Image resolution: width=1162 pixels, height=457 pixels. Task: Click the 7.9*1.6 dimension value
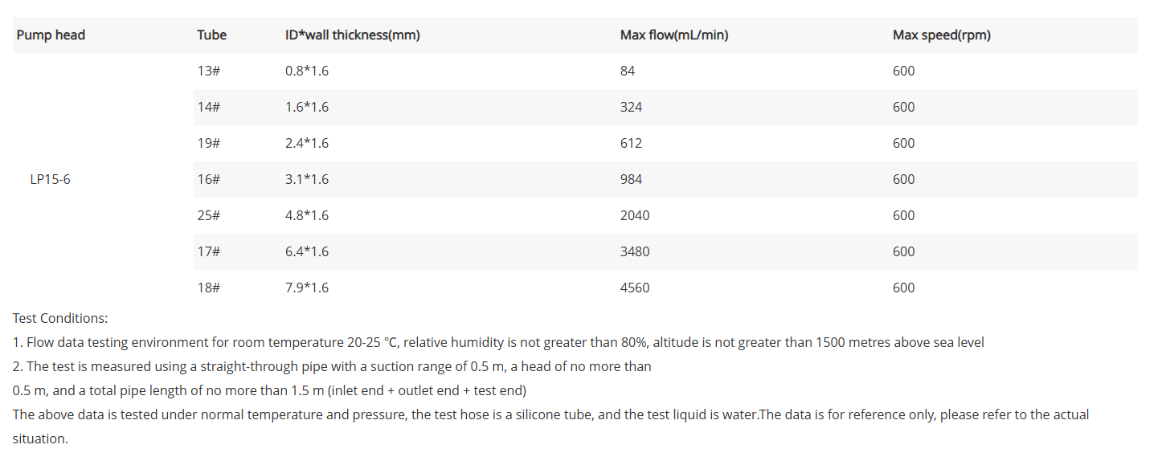tap(307, 288)
